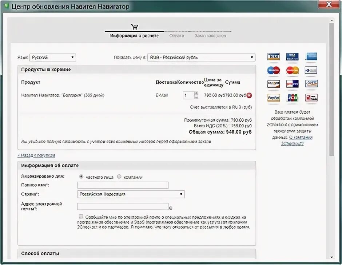The image size is (342, 265).
Task: Click the shopping cart step icon
Action: [x=135, y=27]
